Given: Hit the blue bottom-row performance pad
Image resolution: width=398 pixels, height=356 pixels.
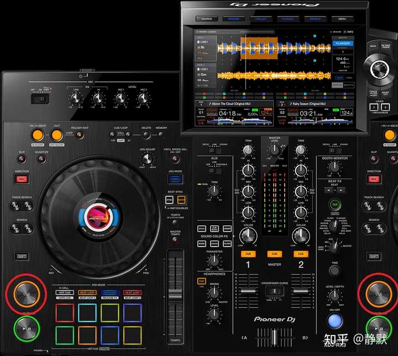Looking at the screenshot, I should [x=109, y=336].
